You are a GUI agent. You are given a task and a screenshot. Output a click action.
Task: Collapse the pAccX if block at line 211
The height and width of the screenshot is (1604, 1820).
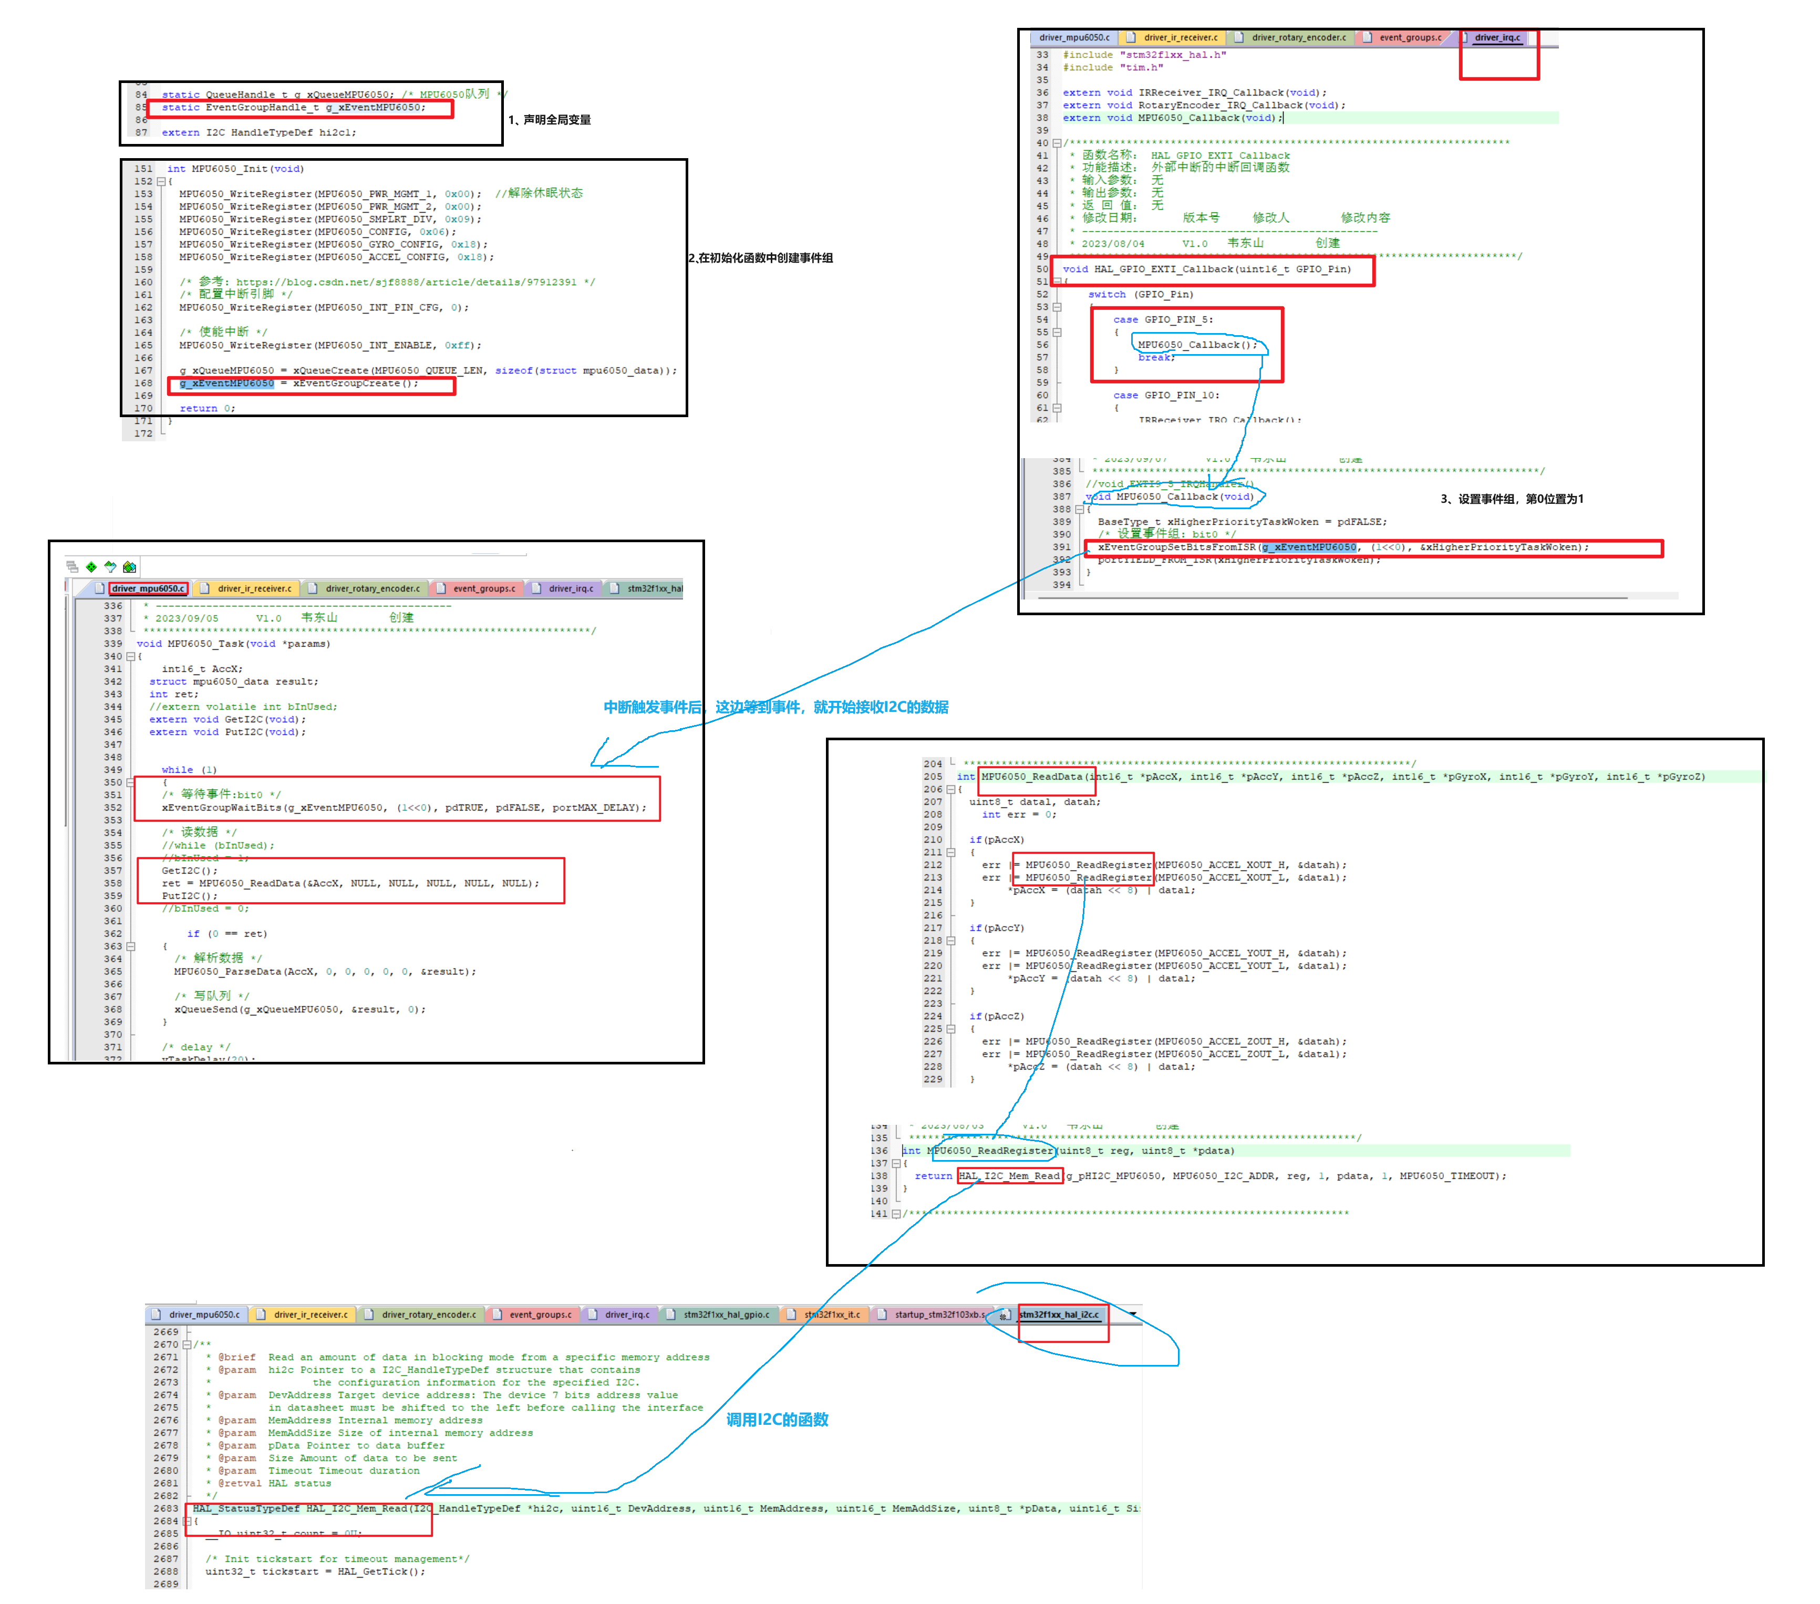[x=951, y=852]
